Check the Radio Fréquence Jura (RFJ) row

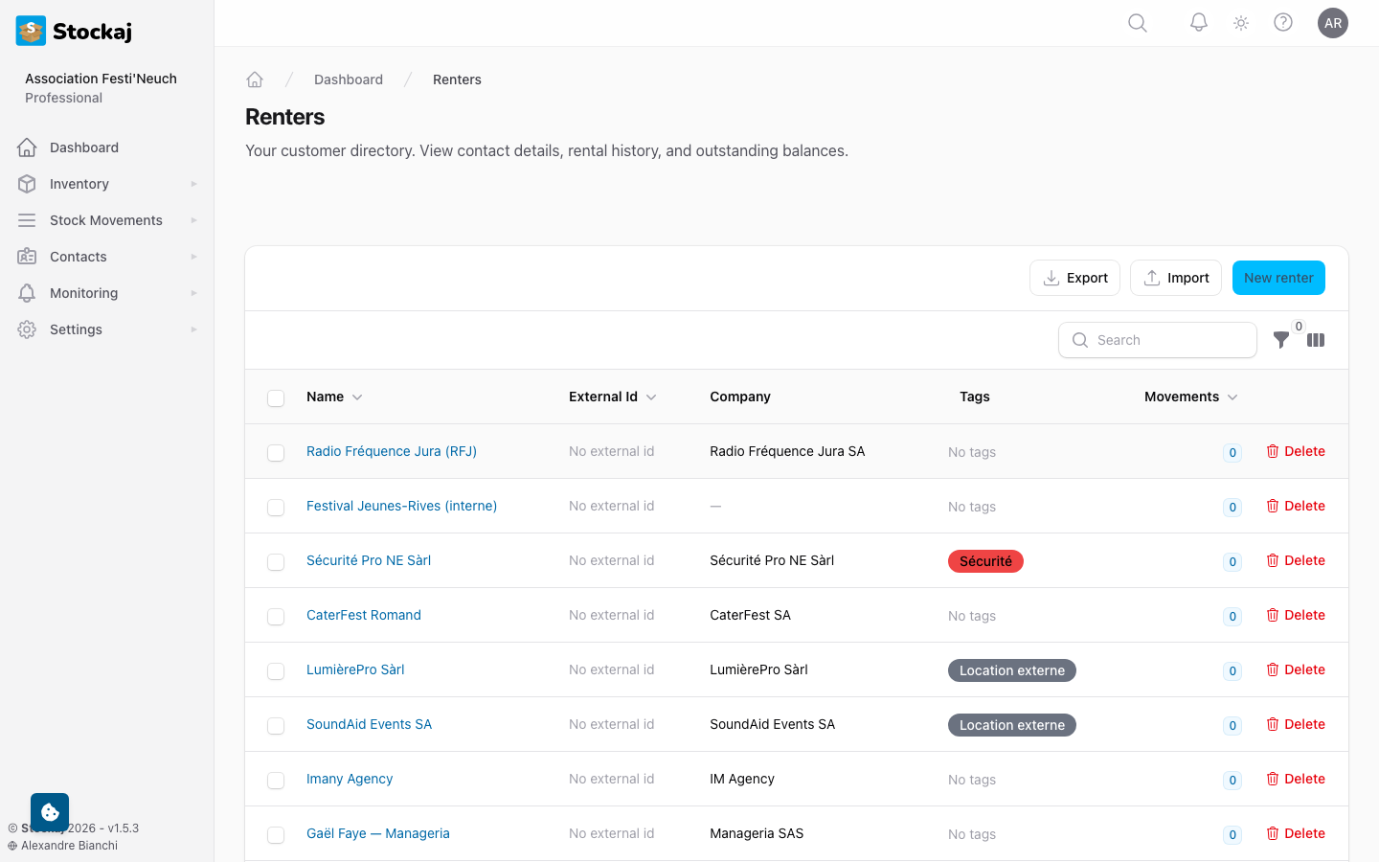pos(276,453)
